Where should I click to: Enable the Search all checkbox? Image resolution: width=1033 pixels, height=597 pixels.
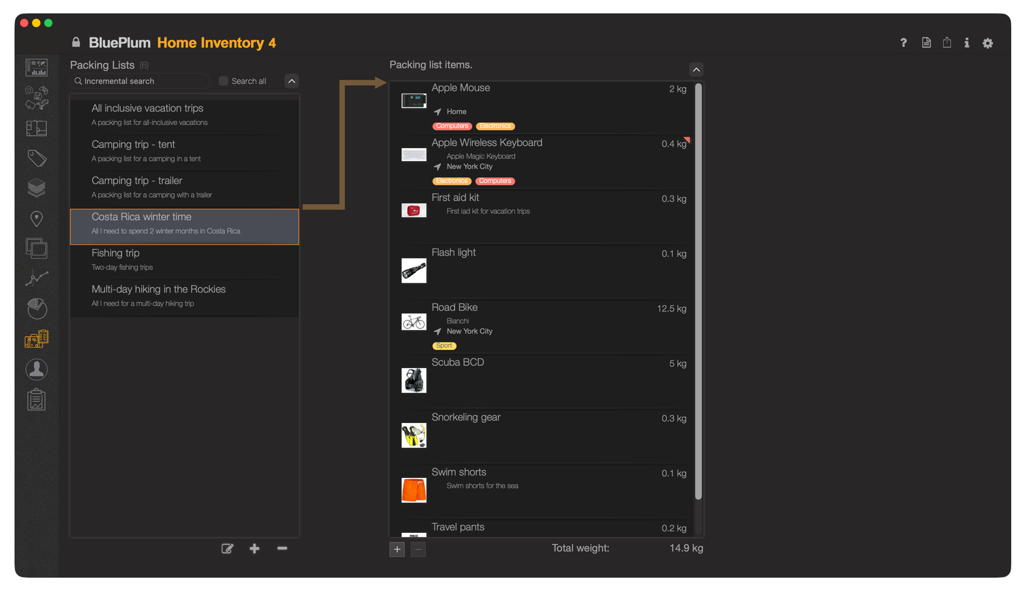(223, 81)
